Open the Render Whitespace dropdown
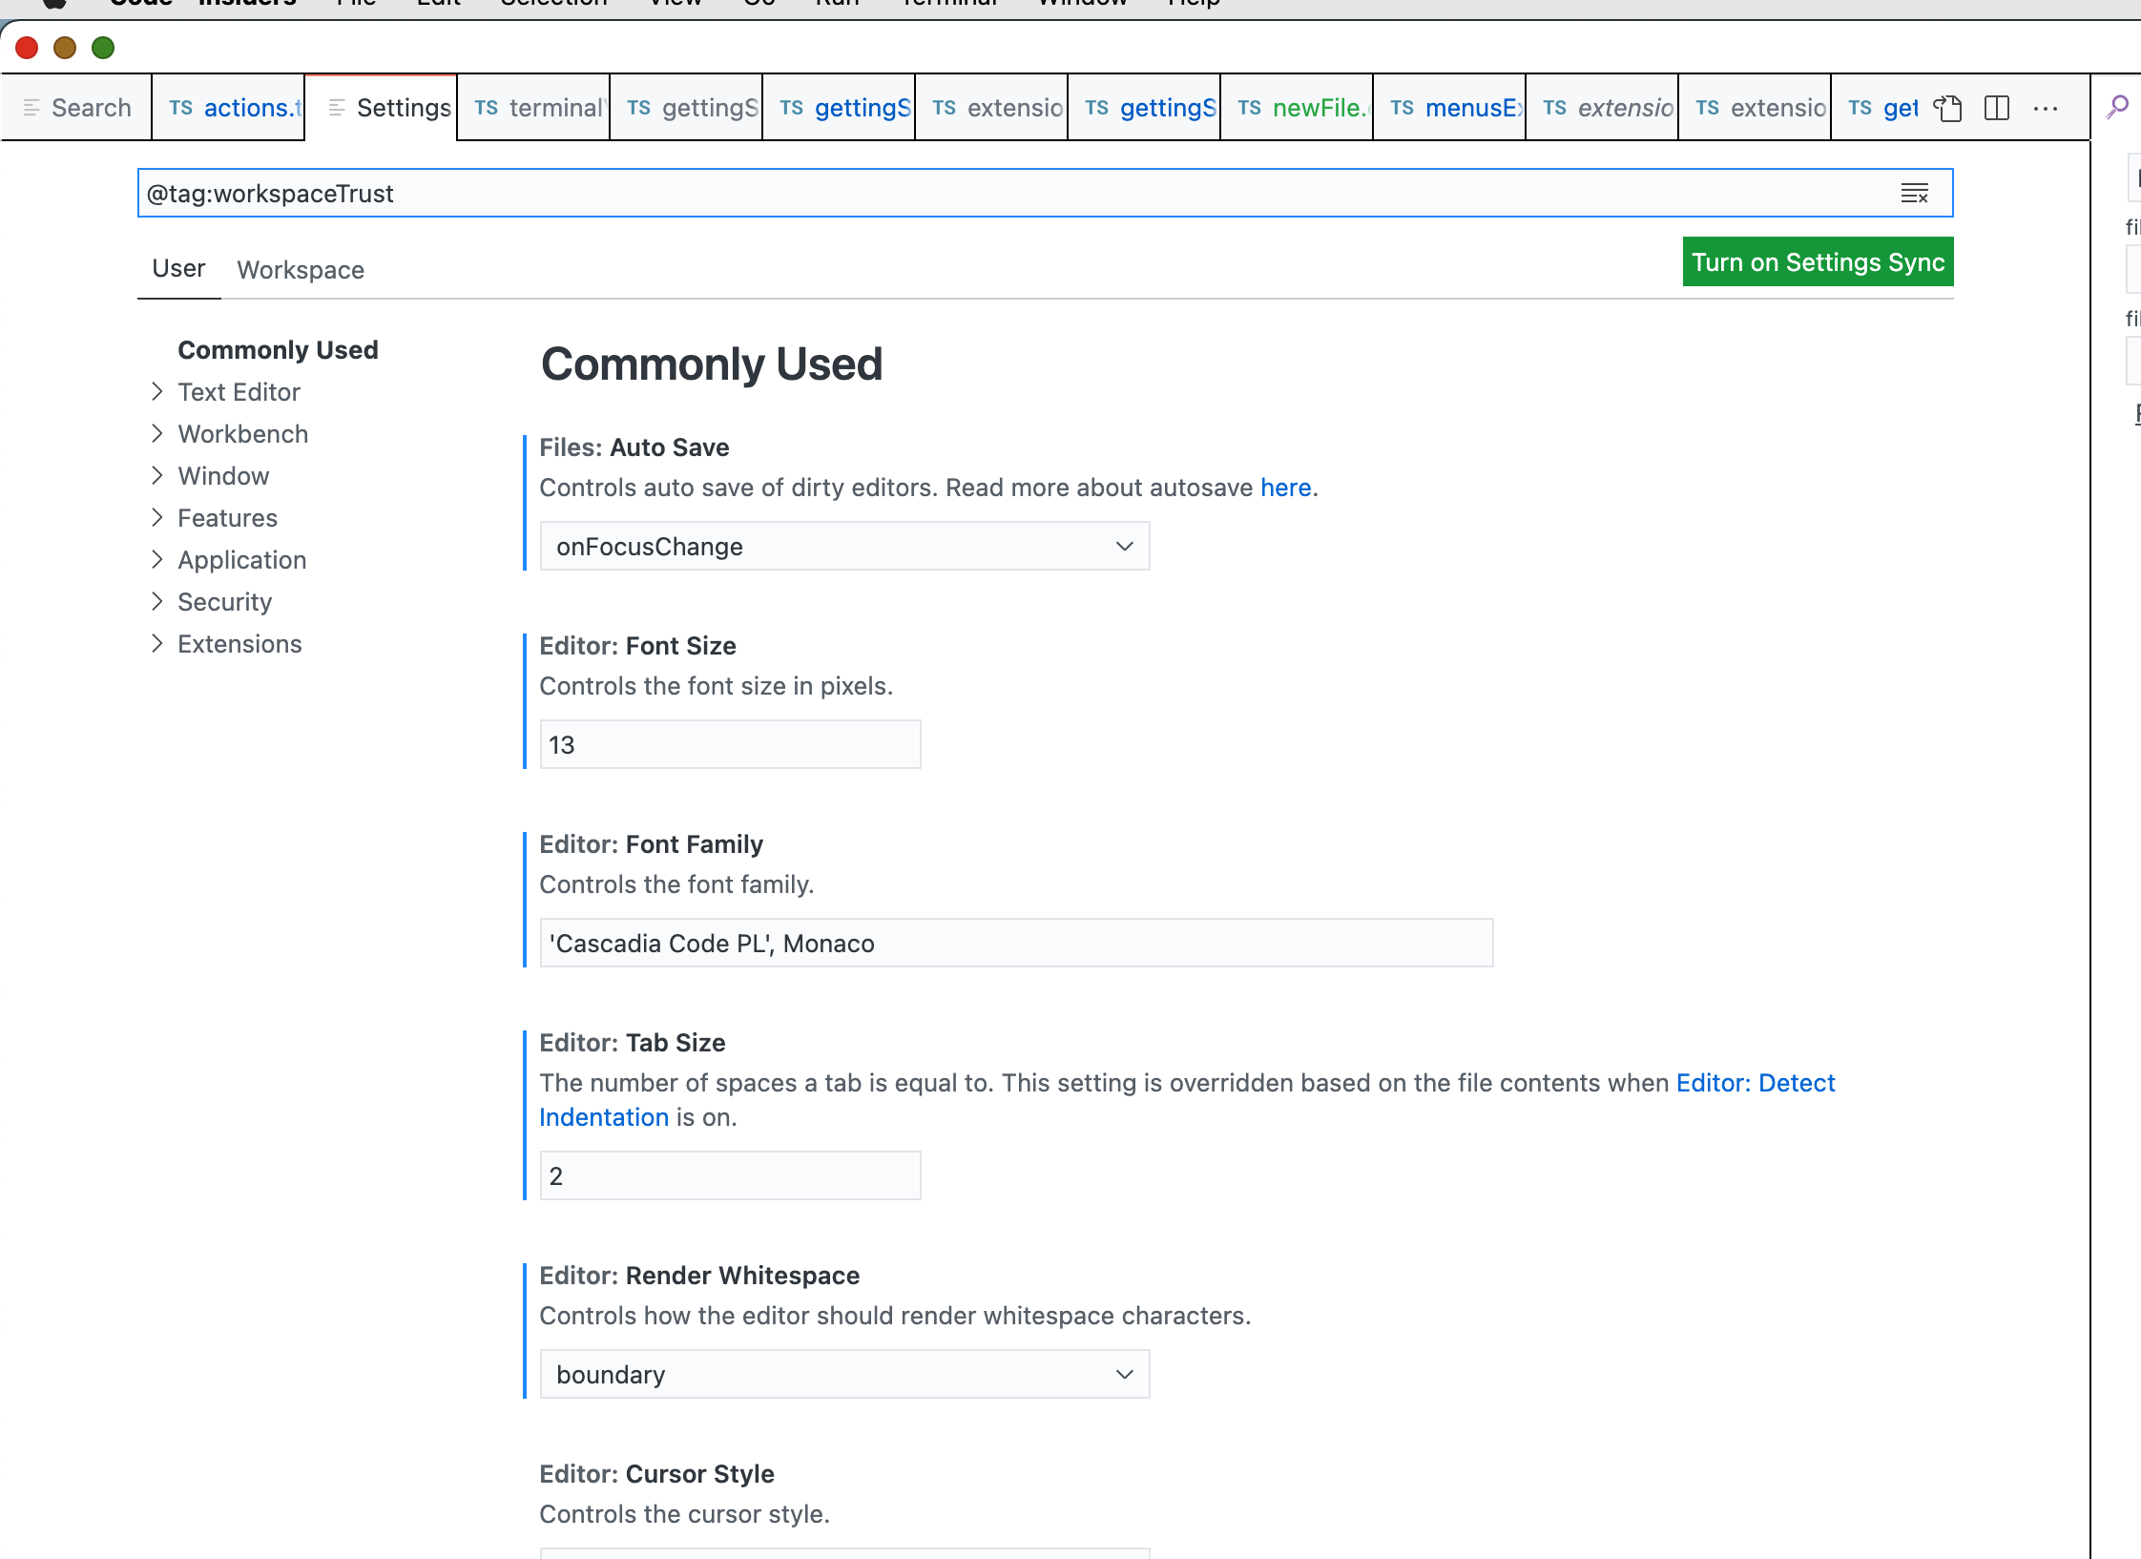Screen dimensions: 2141x1559 tap(844, 1375)
